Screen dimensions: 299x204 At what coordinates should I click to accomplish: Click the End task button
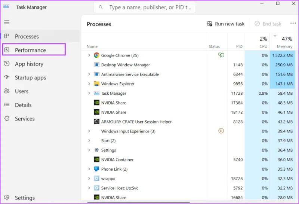point(268,24)
